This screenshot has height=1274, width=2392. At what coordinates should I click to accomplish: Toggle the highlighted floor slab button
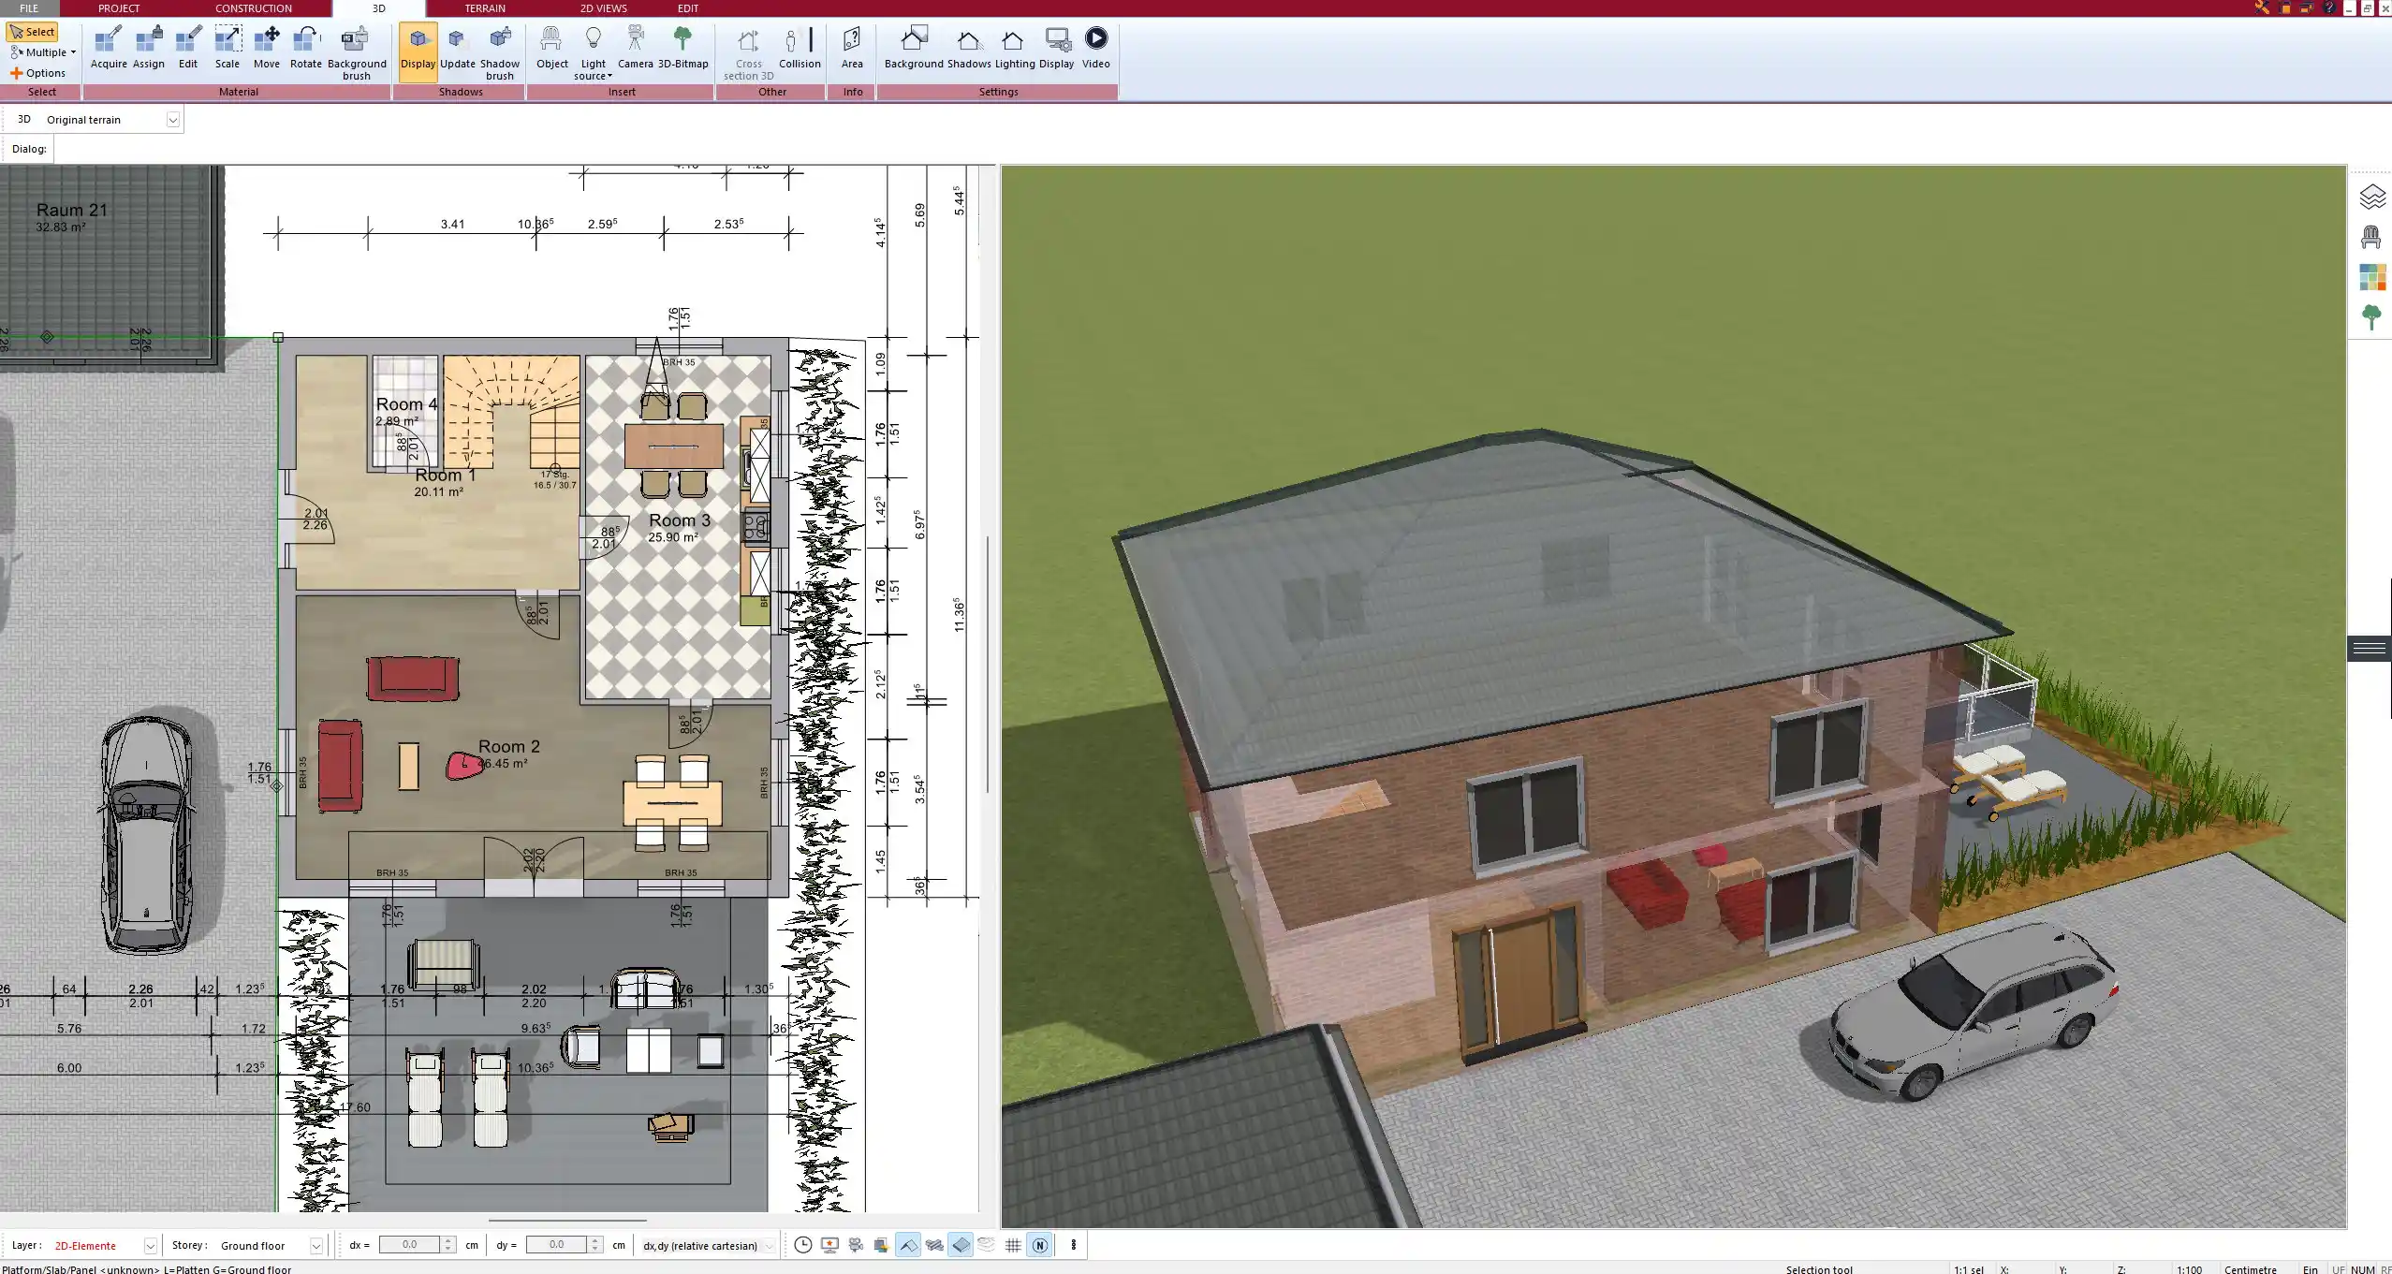click(961, 1245)
